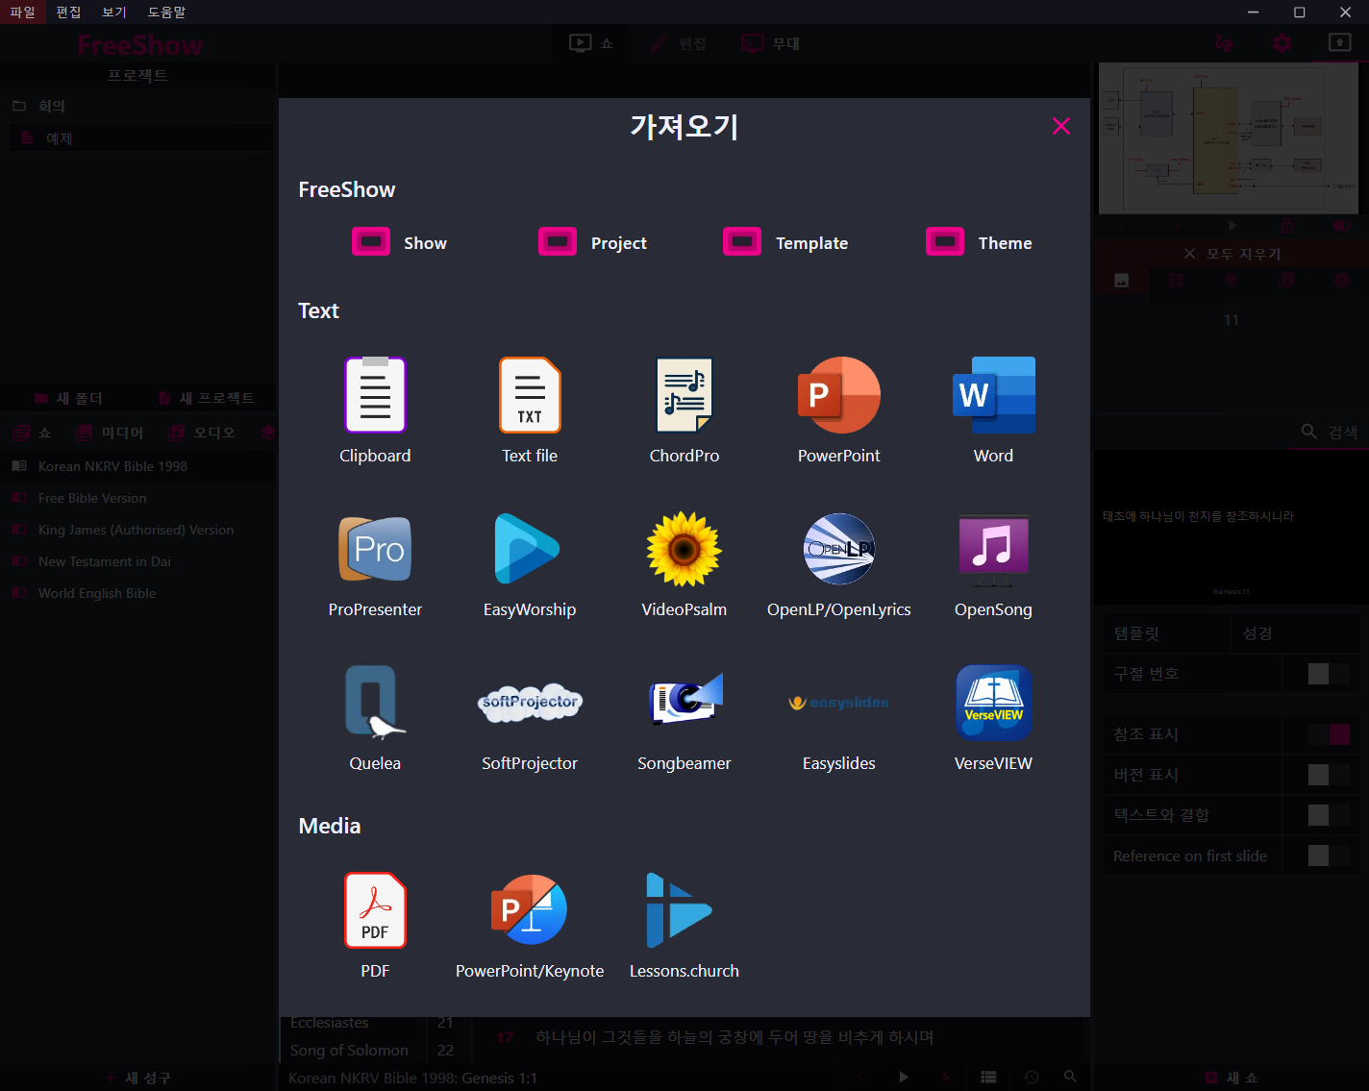
Task: Import a FreeShow Template
Action: click(x=786, y=242)
